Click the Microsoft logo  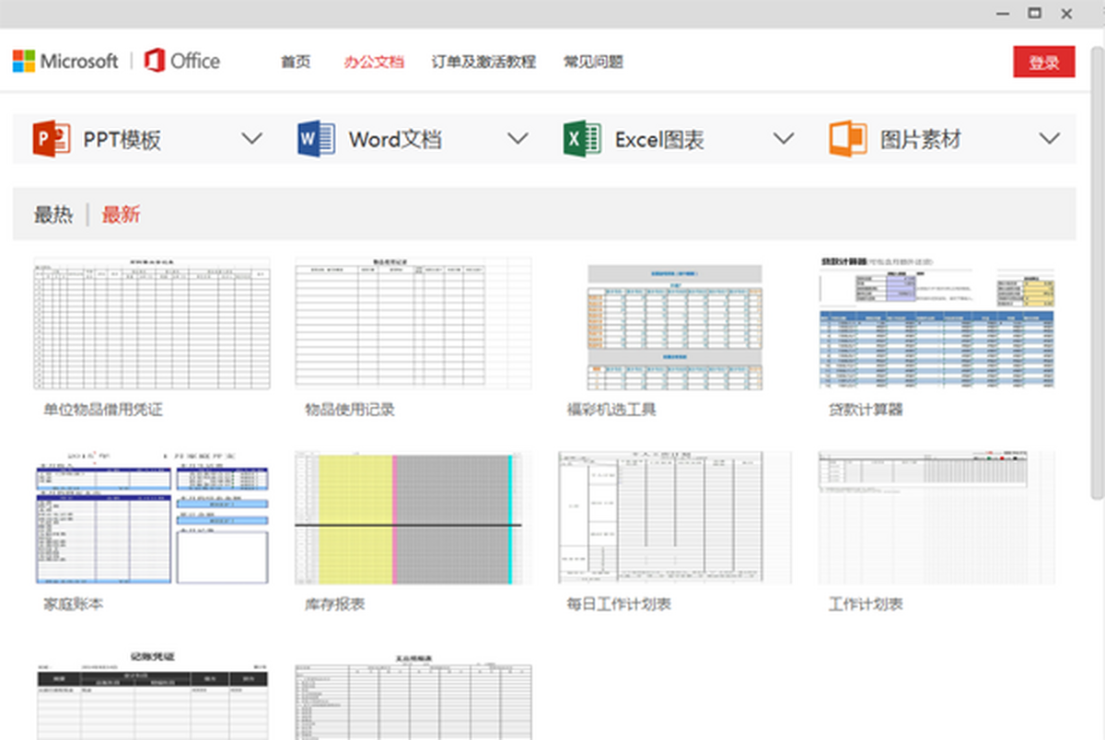pos(65,61)
